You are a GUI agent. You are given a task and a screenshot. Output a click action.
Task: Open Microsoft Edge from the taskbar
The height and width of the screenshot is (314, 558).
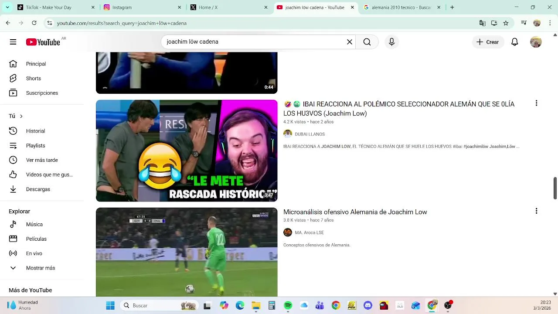coord(240,305)
